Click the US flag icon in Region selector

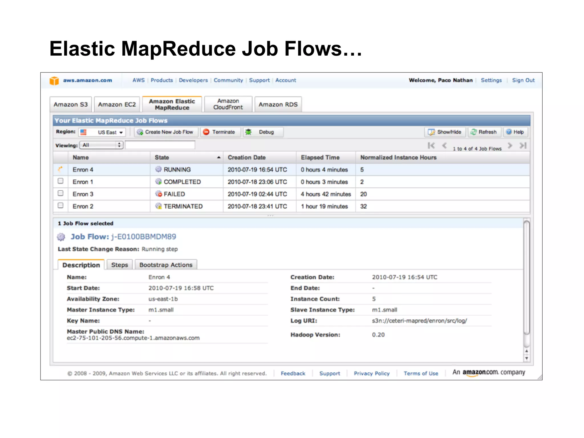[x=83, y=132]
